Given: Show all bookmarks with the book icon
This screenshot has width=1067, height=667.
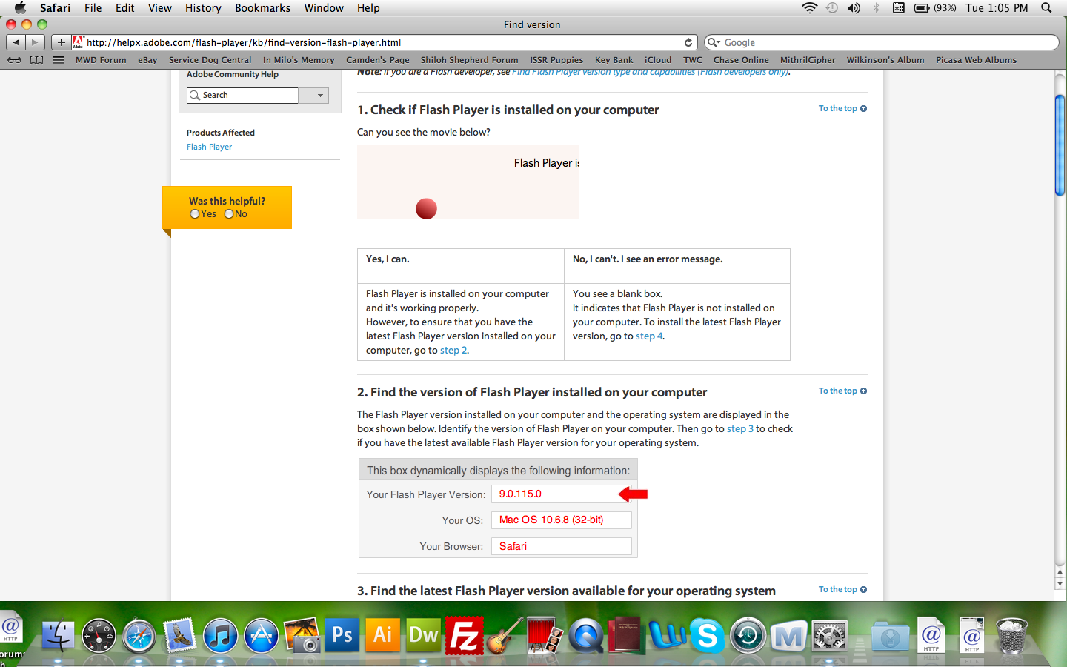Looking at the screenshot, I should [x=36, y=60].
